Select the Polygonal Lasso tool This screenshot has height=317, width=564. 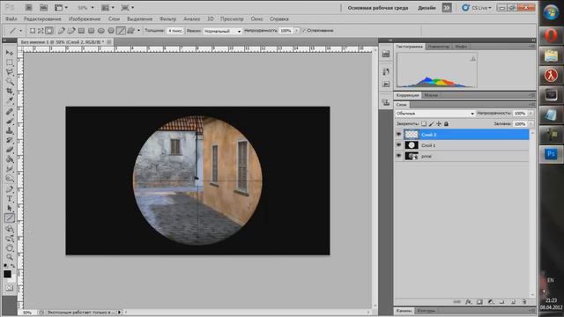click(x=10, y=72)
